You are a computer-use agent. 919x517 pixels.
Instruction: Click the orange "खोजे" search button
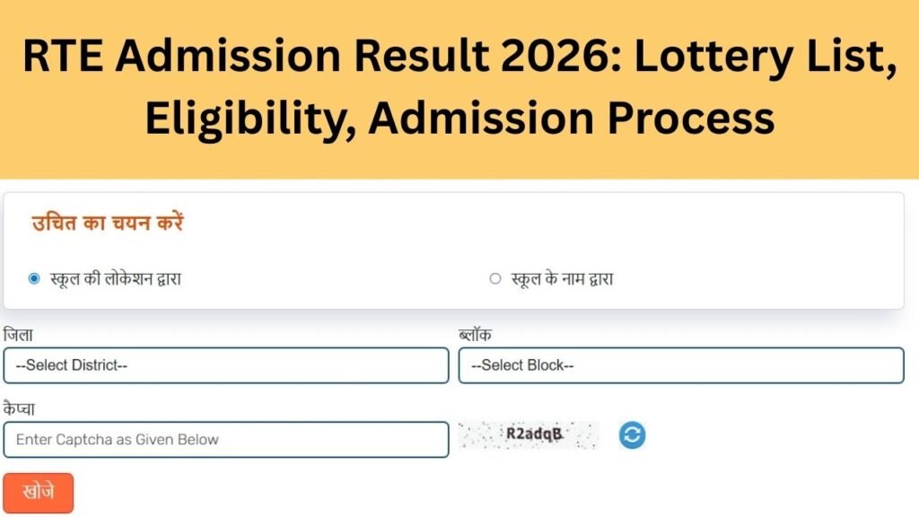(39, 492)
